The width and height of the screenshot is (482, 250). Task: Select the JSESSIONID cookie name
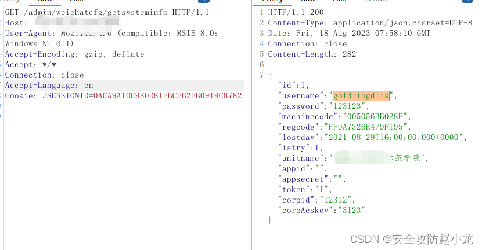pos(66,96)
